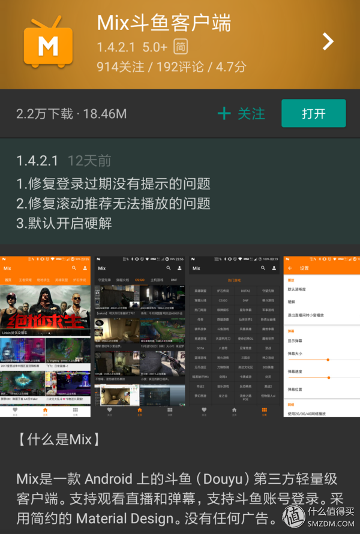Tap the 5.0+ Android requirement text
Viewport: 360px width, 534px height.
155,47
